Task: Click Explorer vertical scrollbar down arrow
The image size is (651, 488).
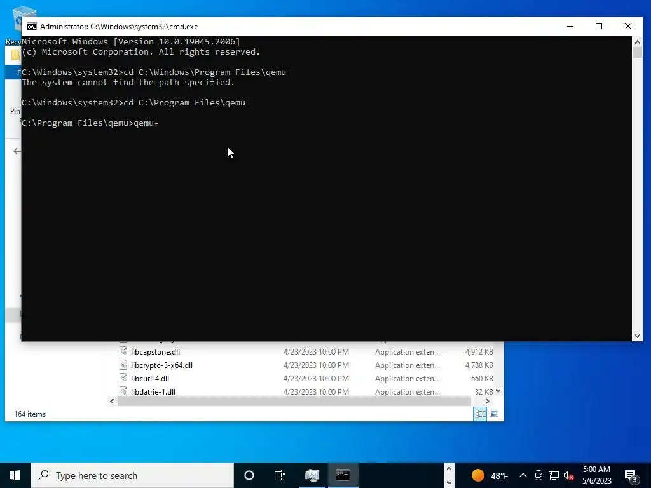Action: [x=498, y=391]
